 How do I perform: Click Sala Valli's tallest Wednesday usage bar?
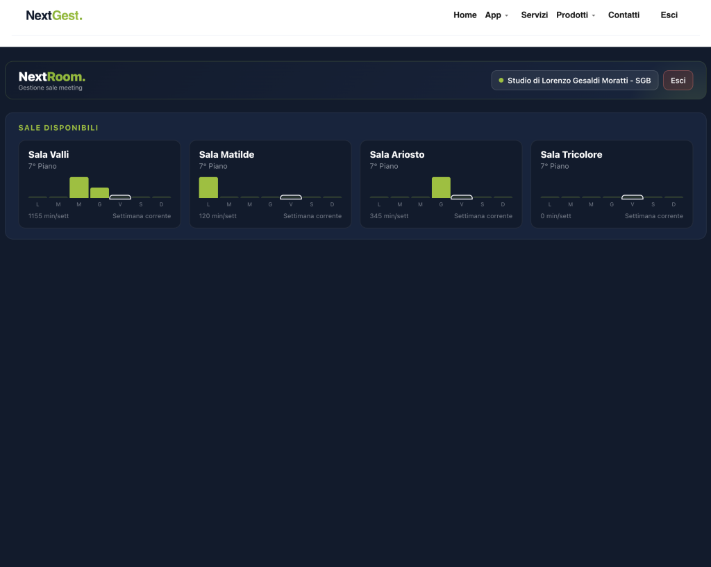pyautogui.click(x=79, y=188)
